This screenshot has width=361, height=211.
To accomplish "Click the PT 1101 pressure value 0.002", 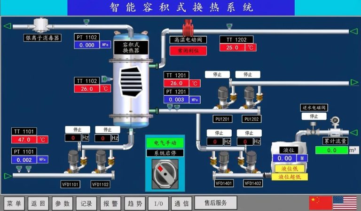I will [x=24, y=160].
